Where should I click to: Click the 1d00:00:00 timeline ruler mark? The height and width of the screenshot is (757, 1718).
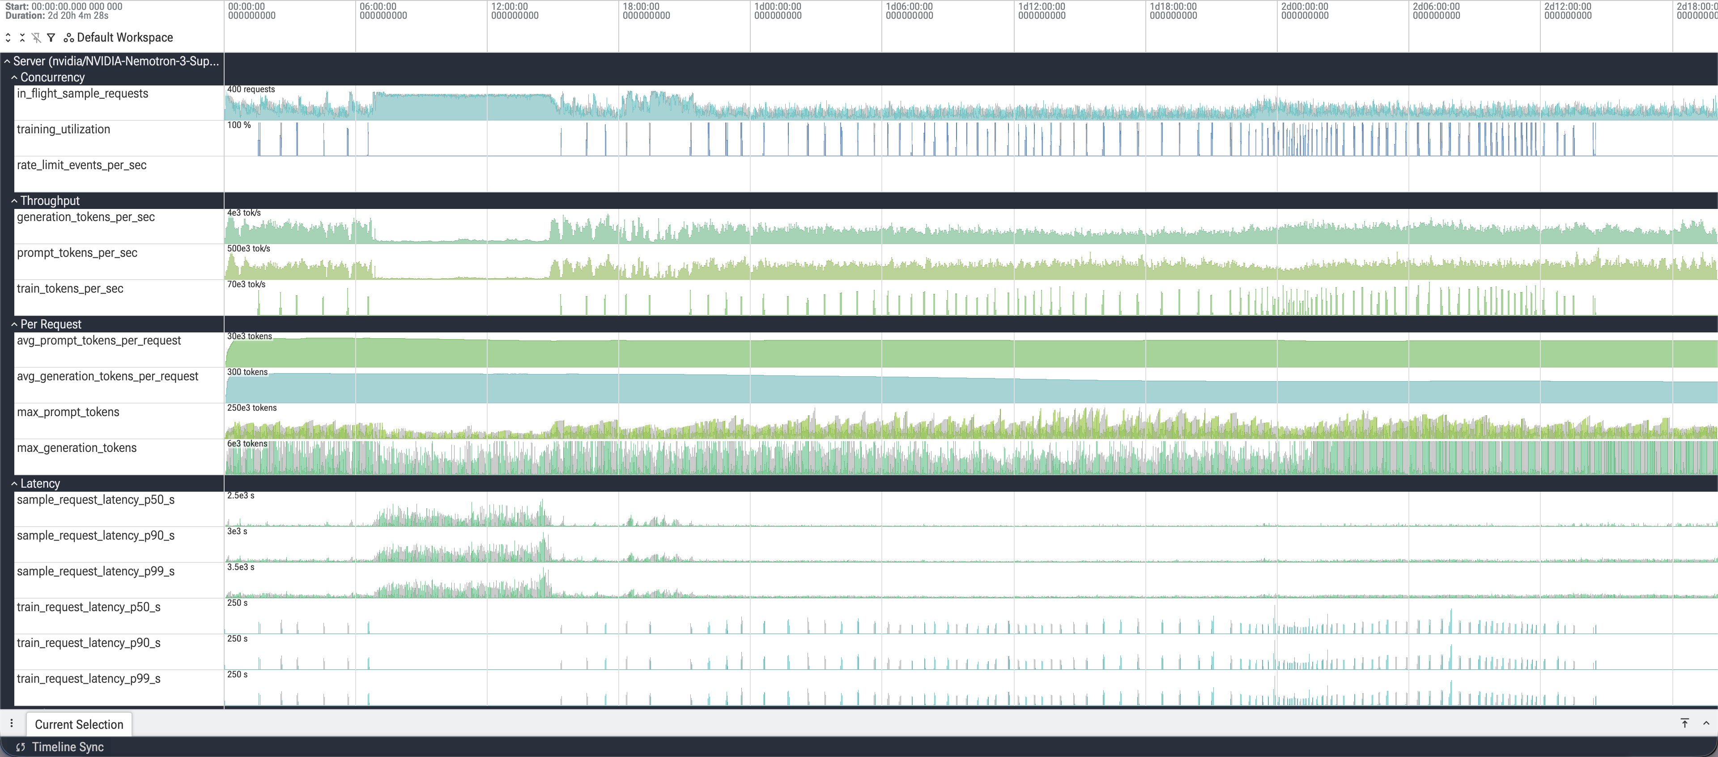[778, 11]
